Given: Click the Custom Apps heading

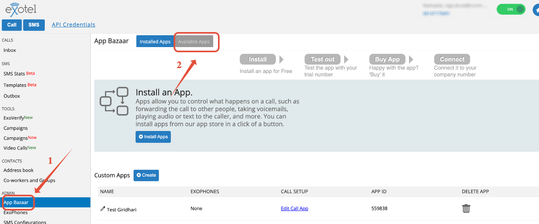Looking at the screenshot, I should coord(112,175).
